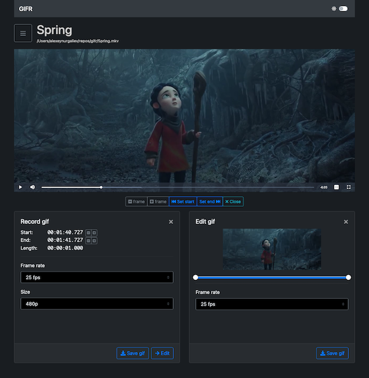The height and width of the screenshot is (378, 369).
Task: Click the Edit button in Record gif
Action: coord(162,353)
